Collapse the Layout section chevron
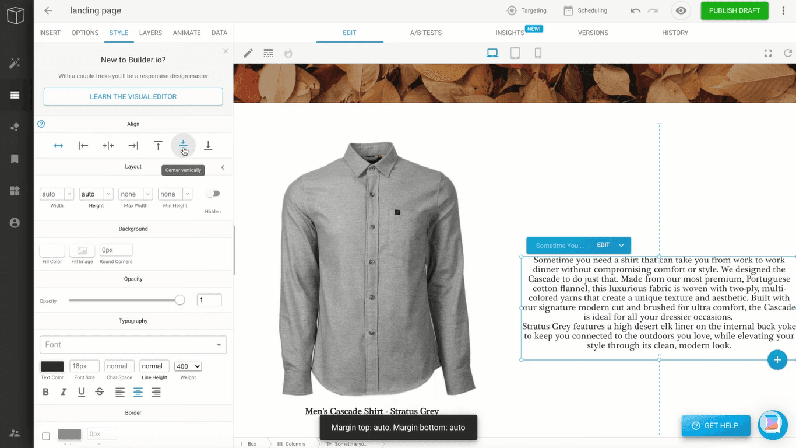This screenshot has height=448, width=796. point(223,167)
